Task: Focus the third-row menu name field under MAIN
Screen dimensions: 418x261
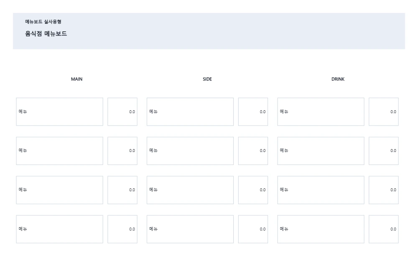Action: point(59,190)
